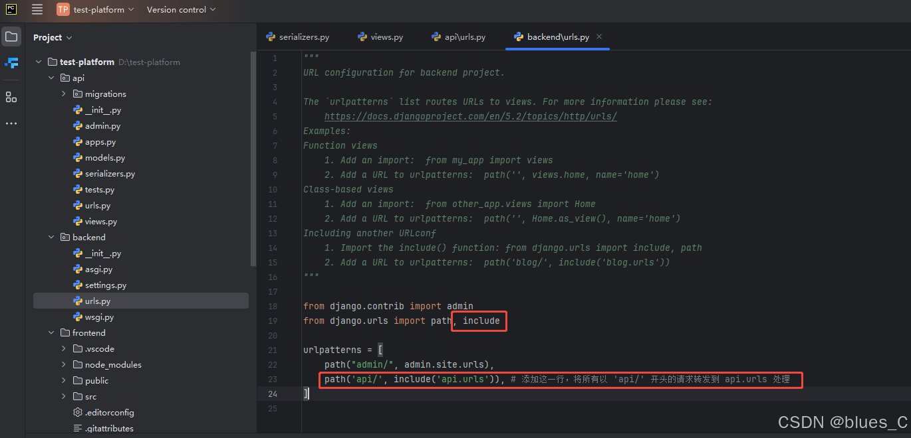The height and width of the screenshot is (438, 911).
Task: Open the Version control dropdown
Action: [181, 9]
